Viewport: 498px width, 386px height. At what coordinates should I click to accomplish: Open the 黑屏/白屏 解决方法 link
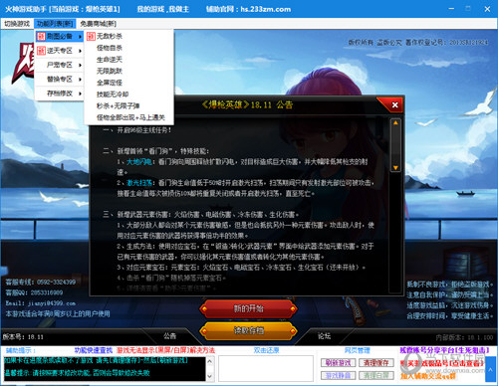coord(165,350)
